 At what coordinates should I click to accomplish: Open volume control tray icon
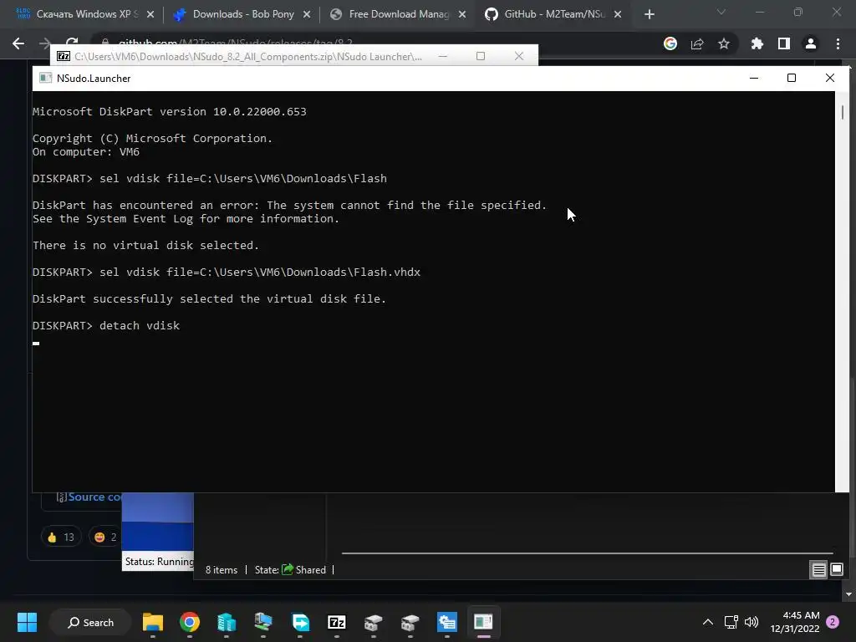pyautogui.click(x=752, y=622)
